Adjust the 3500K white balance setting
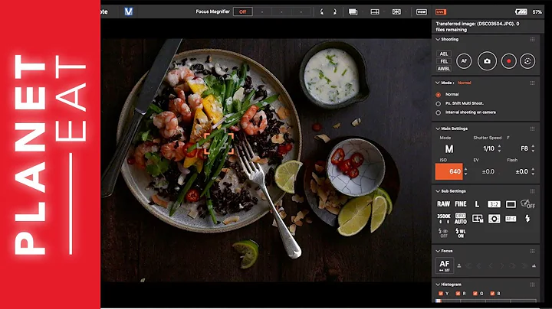This screenshot has width=552, height=309. pyautogui.click(x=444, y=219)
